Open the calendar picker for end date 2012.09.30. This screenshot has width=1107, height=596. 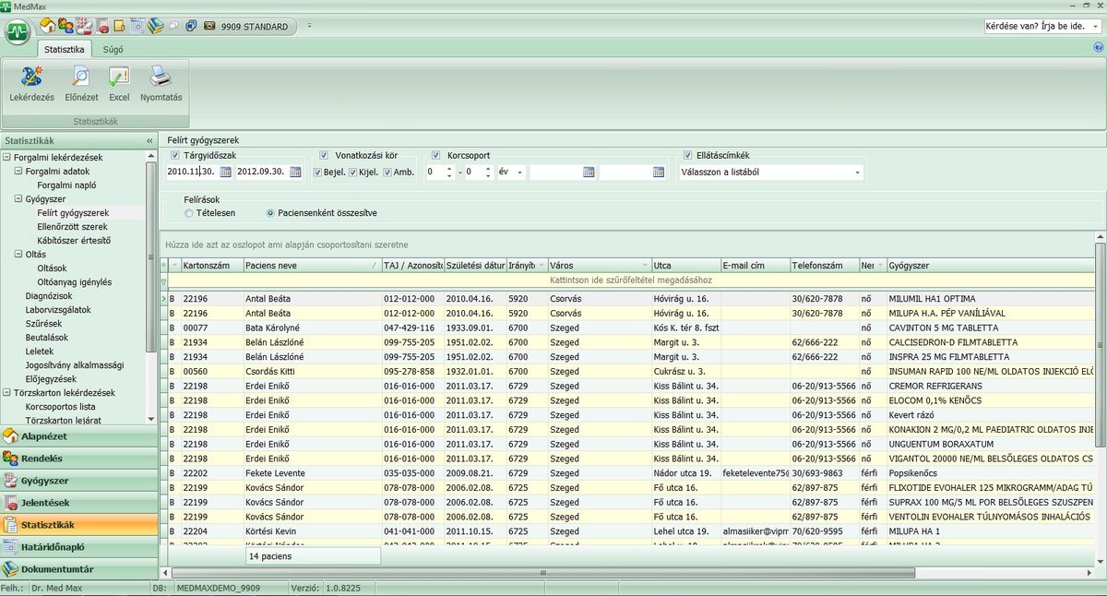click(295, 172)
